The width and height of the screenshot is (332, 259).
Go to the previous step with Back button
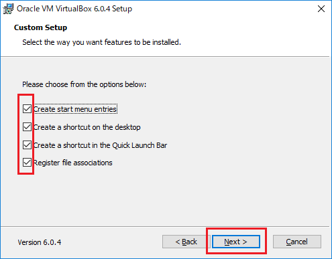click(186, 242)
